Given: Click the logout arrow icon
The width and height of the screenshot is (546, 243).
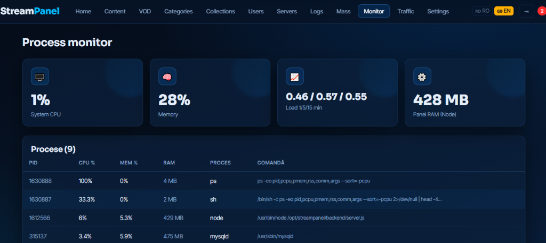Looking at the screenshot, I should (x=526, y=11).
